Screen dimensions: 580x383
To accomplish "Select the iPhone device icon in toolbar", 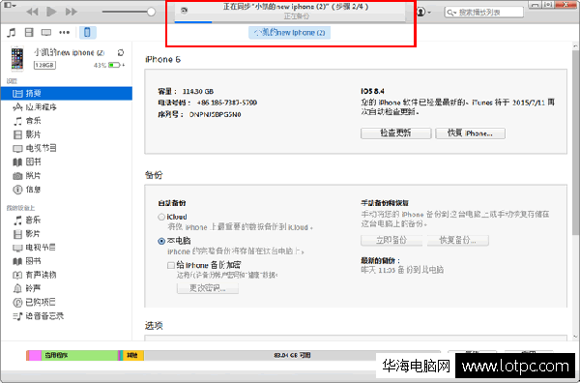I will pos(87,33).
